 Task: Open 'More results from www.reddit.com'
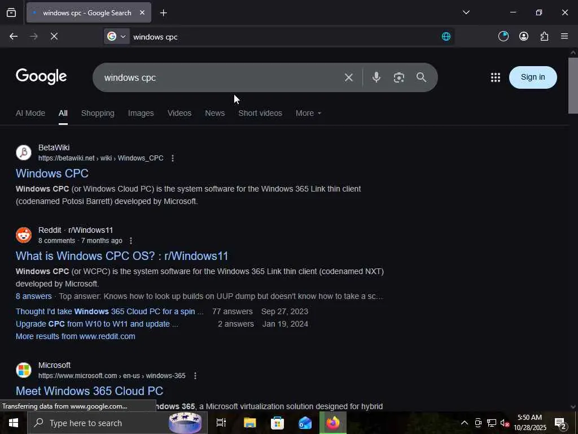[76, 337]
